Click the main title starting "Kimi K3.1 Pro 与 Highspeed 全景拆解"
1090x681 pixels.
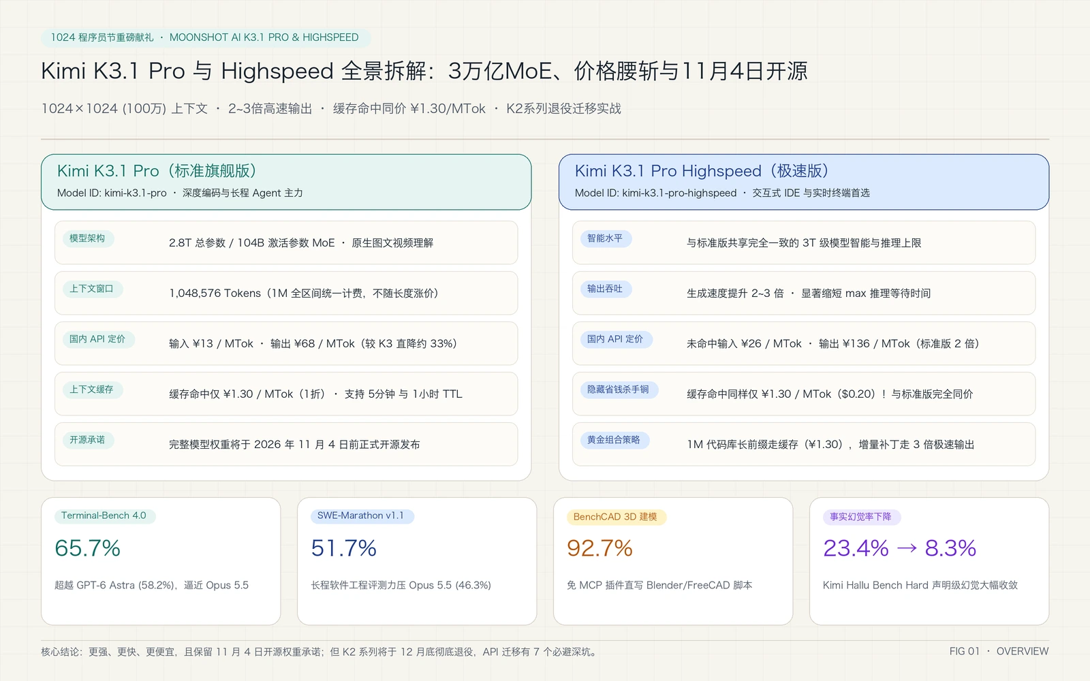pyautogui.click(x=424, y=71)
